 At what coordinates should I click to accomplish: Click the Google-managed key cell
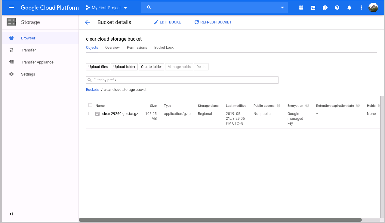[x=295, y=119]
